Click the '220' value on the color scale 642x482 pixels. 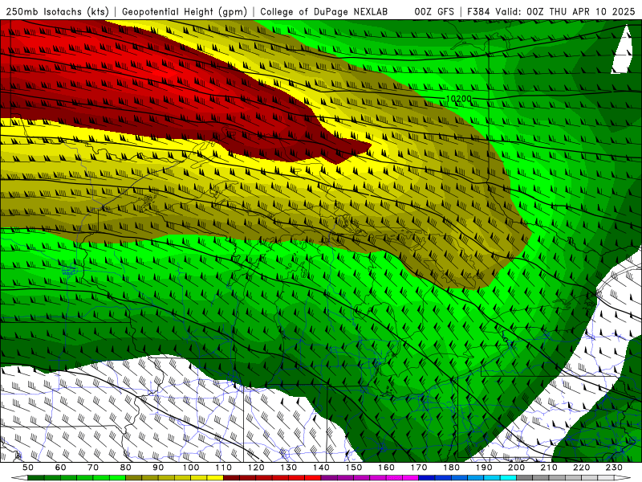pyautogui.click(x=582, y=468)
